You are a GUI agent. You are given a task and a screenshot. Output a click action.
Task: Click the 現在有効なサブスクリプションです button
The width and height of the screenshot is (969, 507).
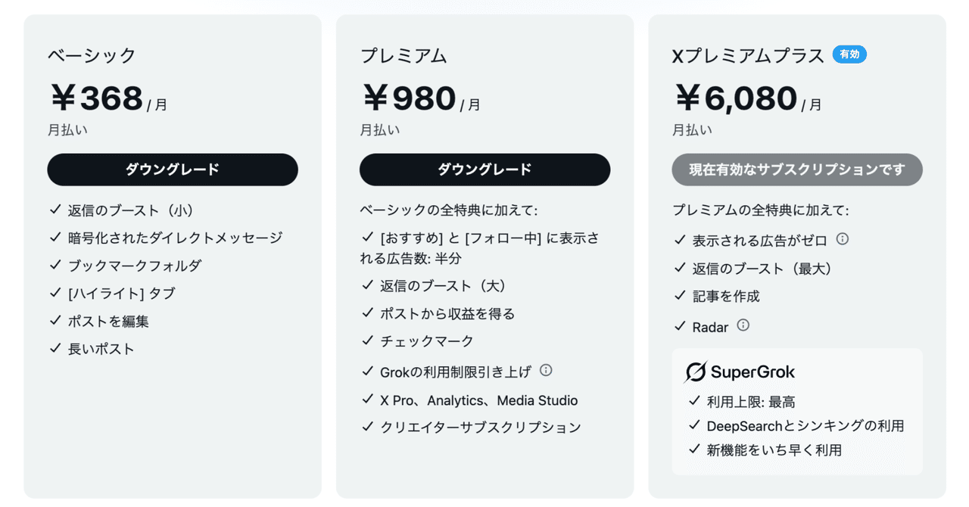pyautogui.click(x=797, y=170)
